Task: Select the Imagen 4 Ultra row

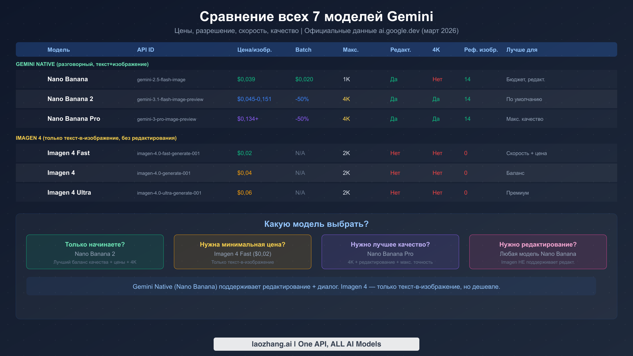Action: (x=316, y=193)
